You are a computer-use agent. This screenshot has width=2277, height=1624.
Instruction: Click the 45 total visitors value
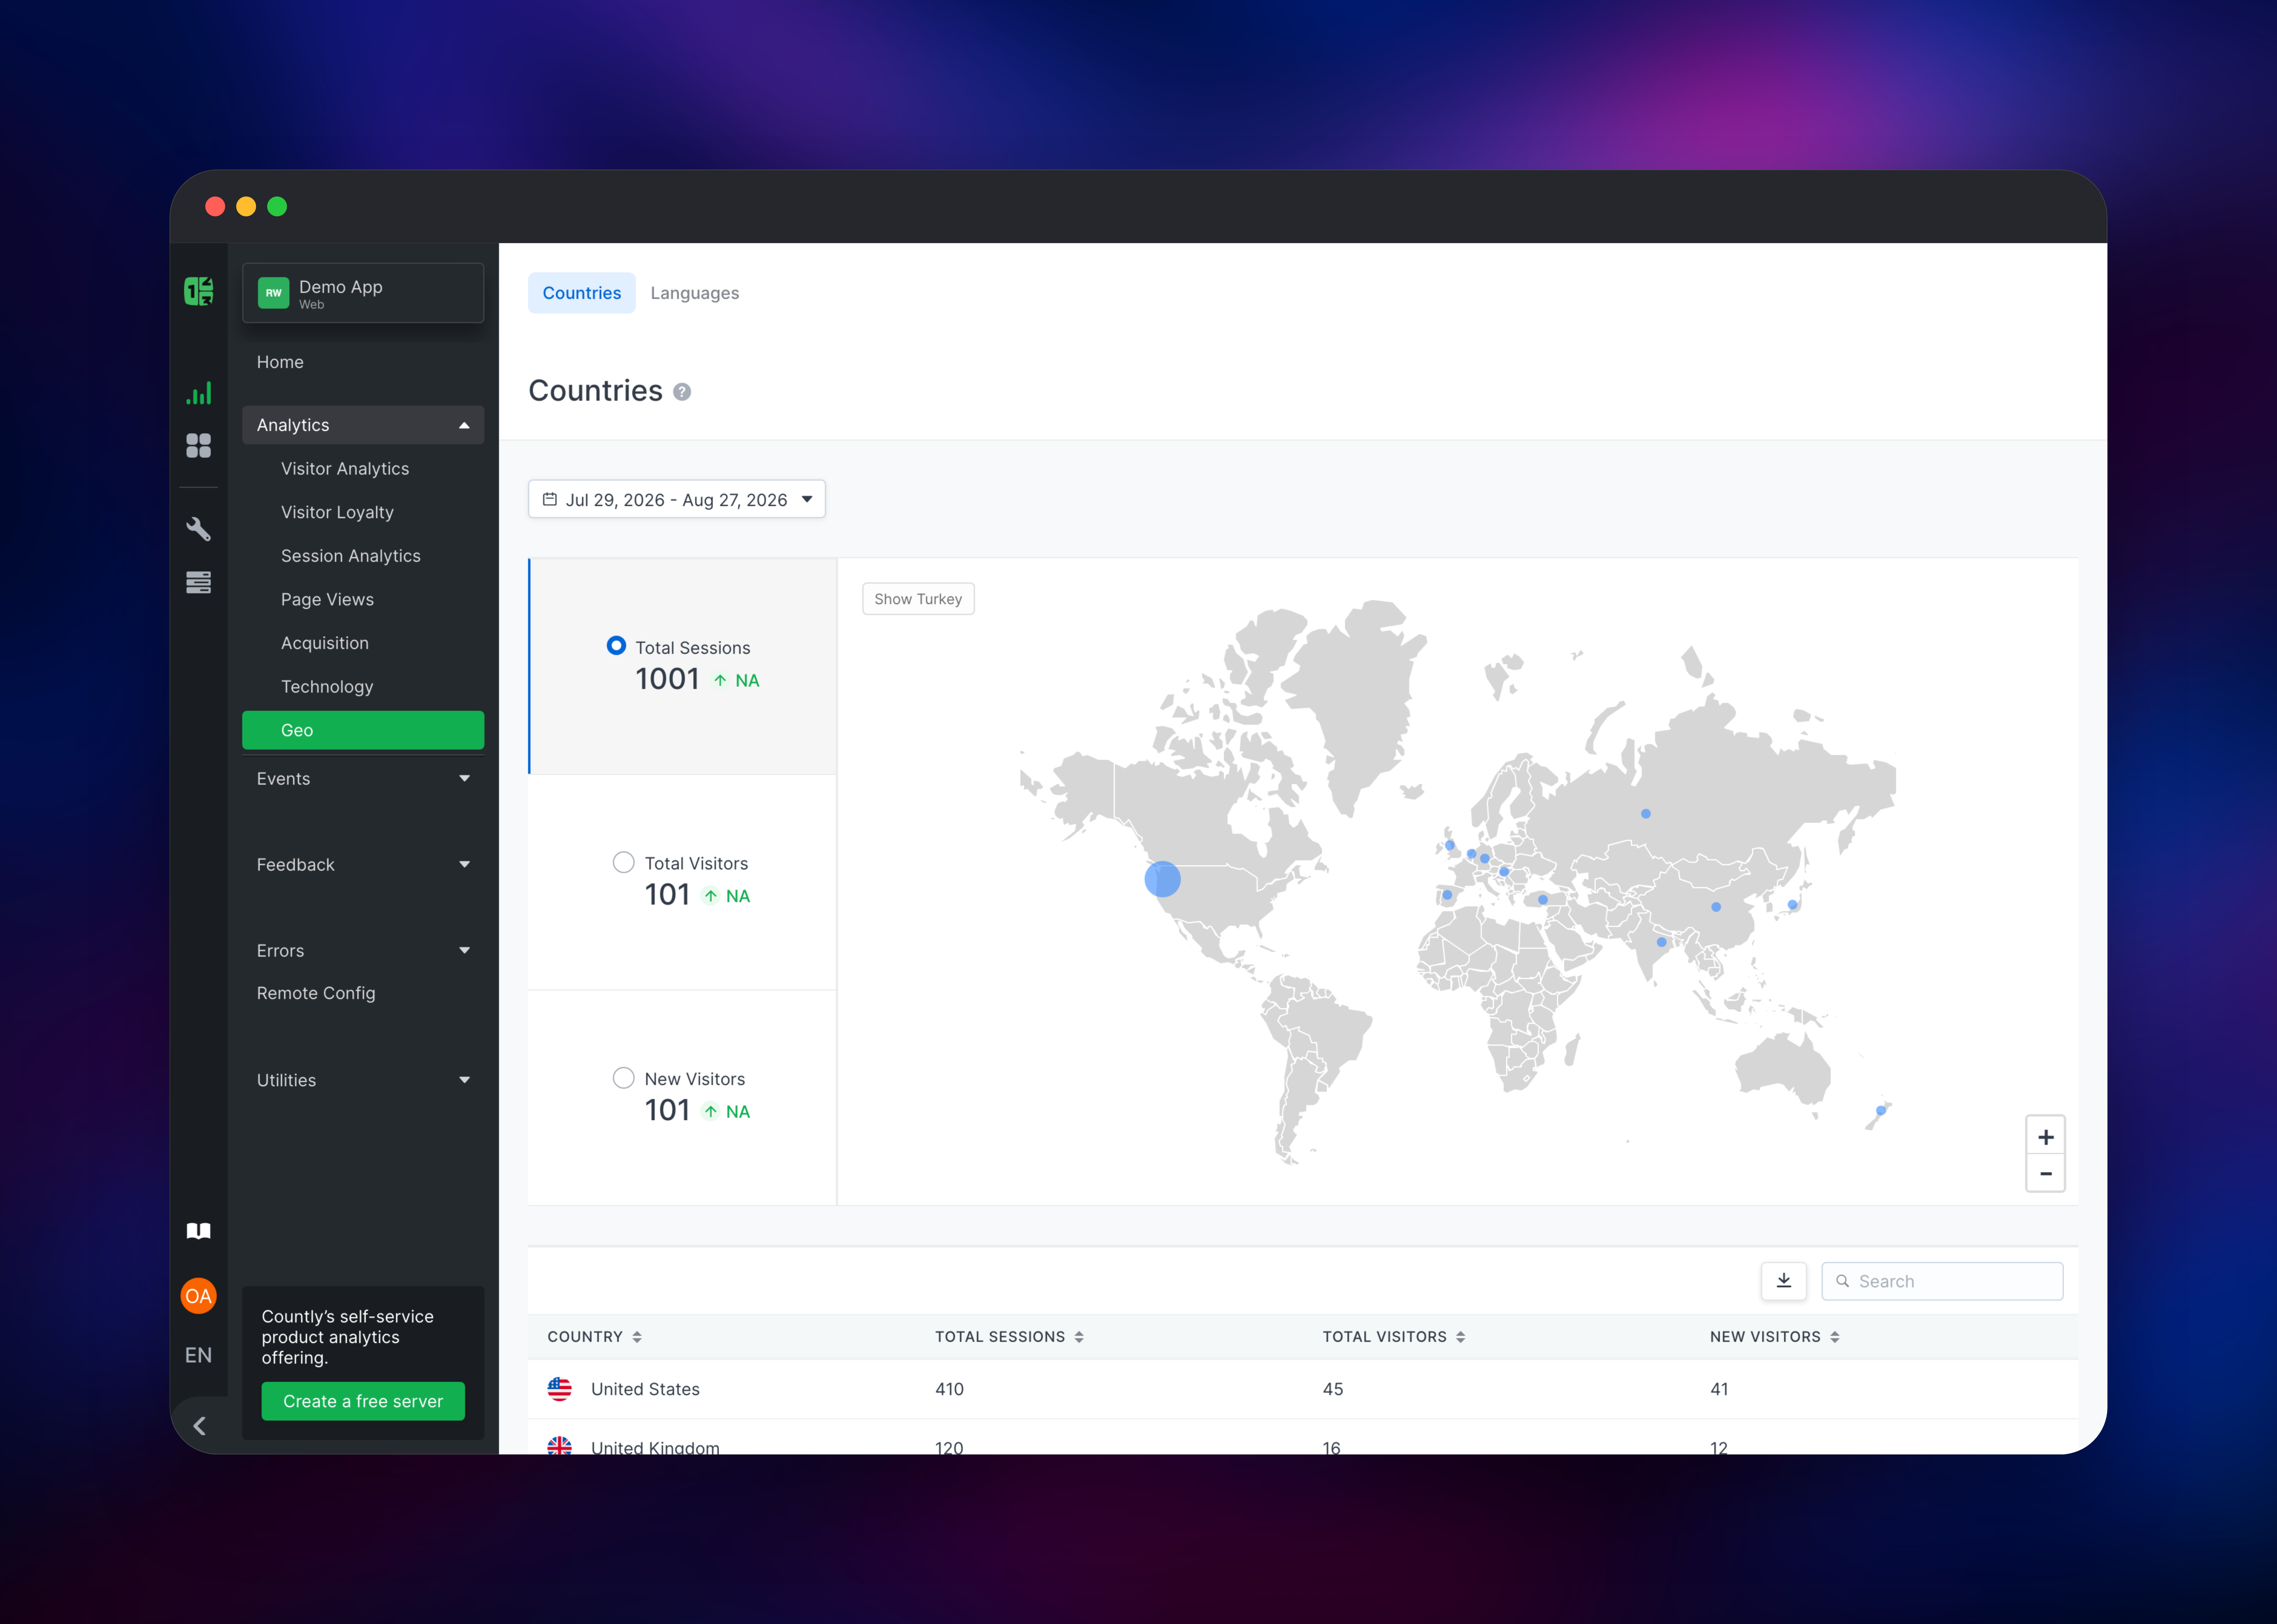(x=1333, y=1389)
